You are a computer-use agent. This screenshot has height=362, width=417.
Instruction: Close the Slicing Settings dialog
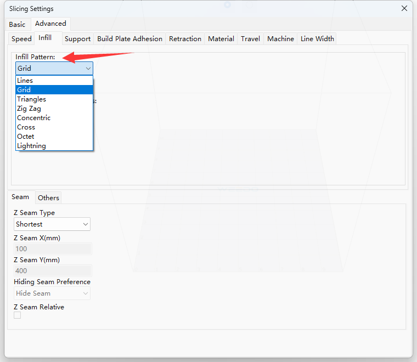(404, 8)
